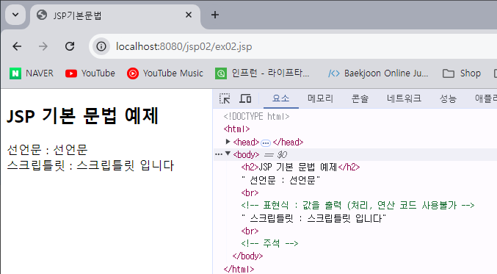Image resolution: width=497 pixels, height=274 pixels.
Task: Select the JSP기본문법 browser tab
Action: tap(115, 15)
